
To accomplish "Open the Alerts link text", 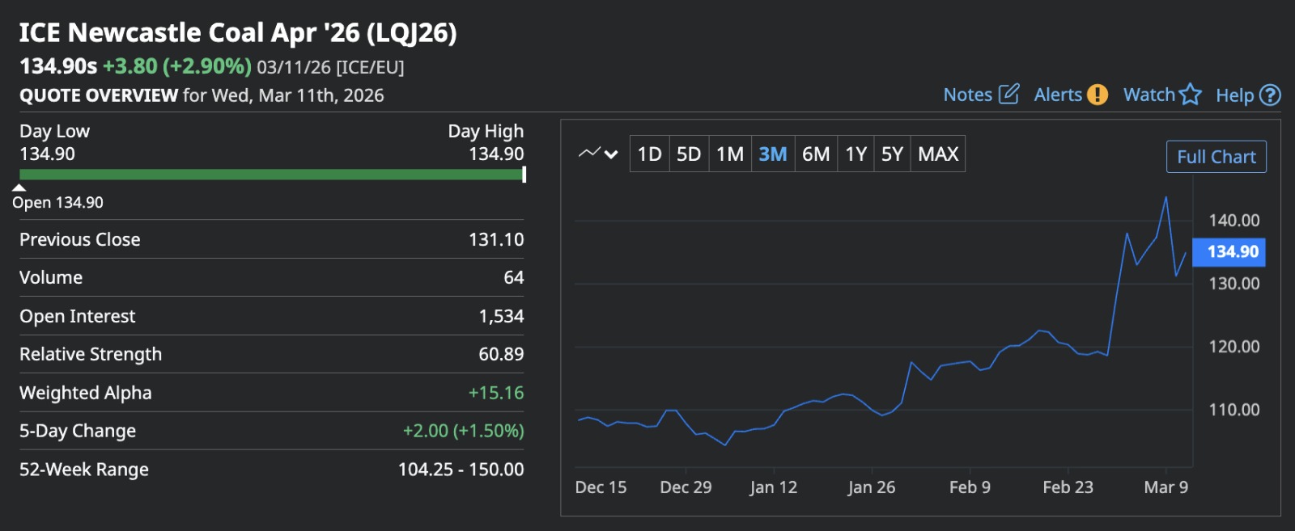I will (x=1058, y=95).
